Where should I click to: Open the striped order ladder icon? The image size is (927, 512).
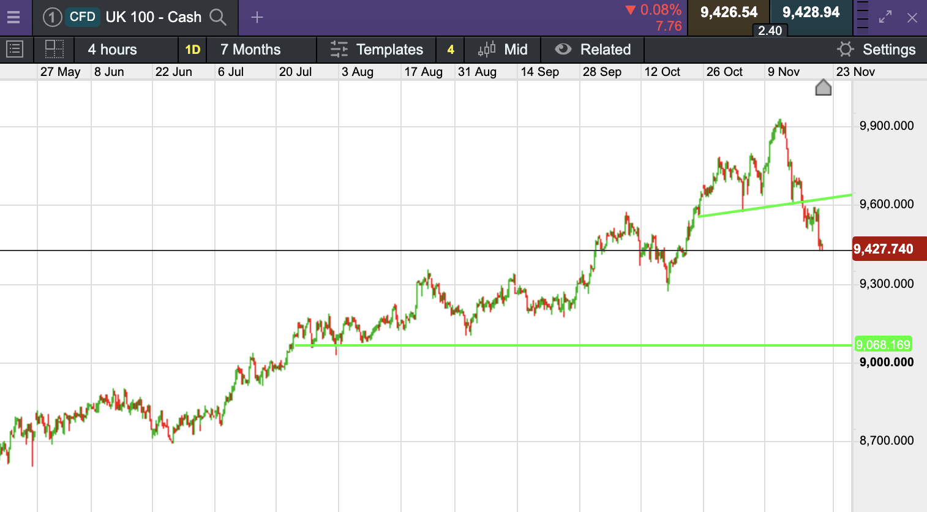coord(861,17)
